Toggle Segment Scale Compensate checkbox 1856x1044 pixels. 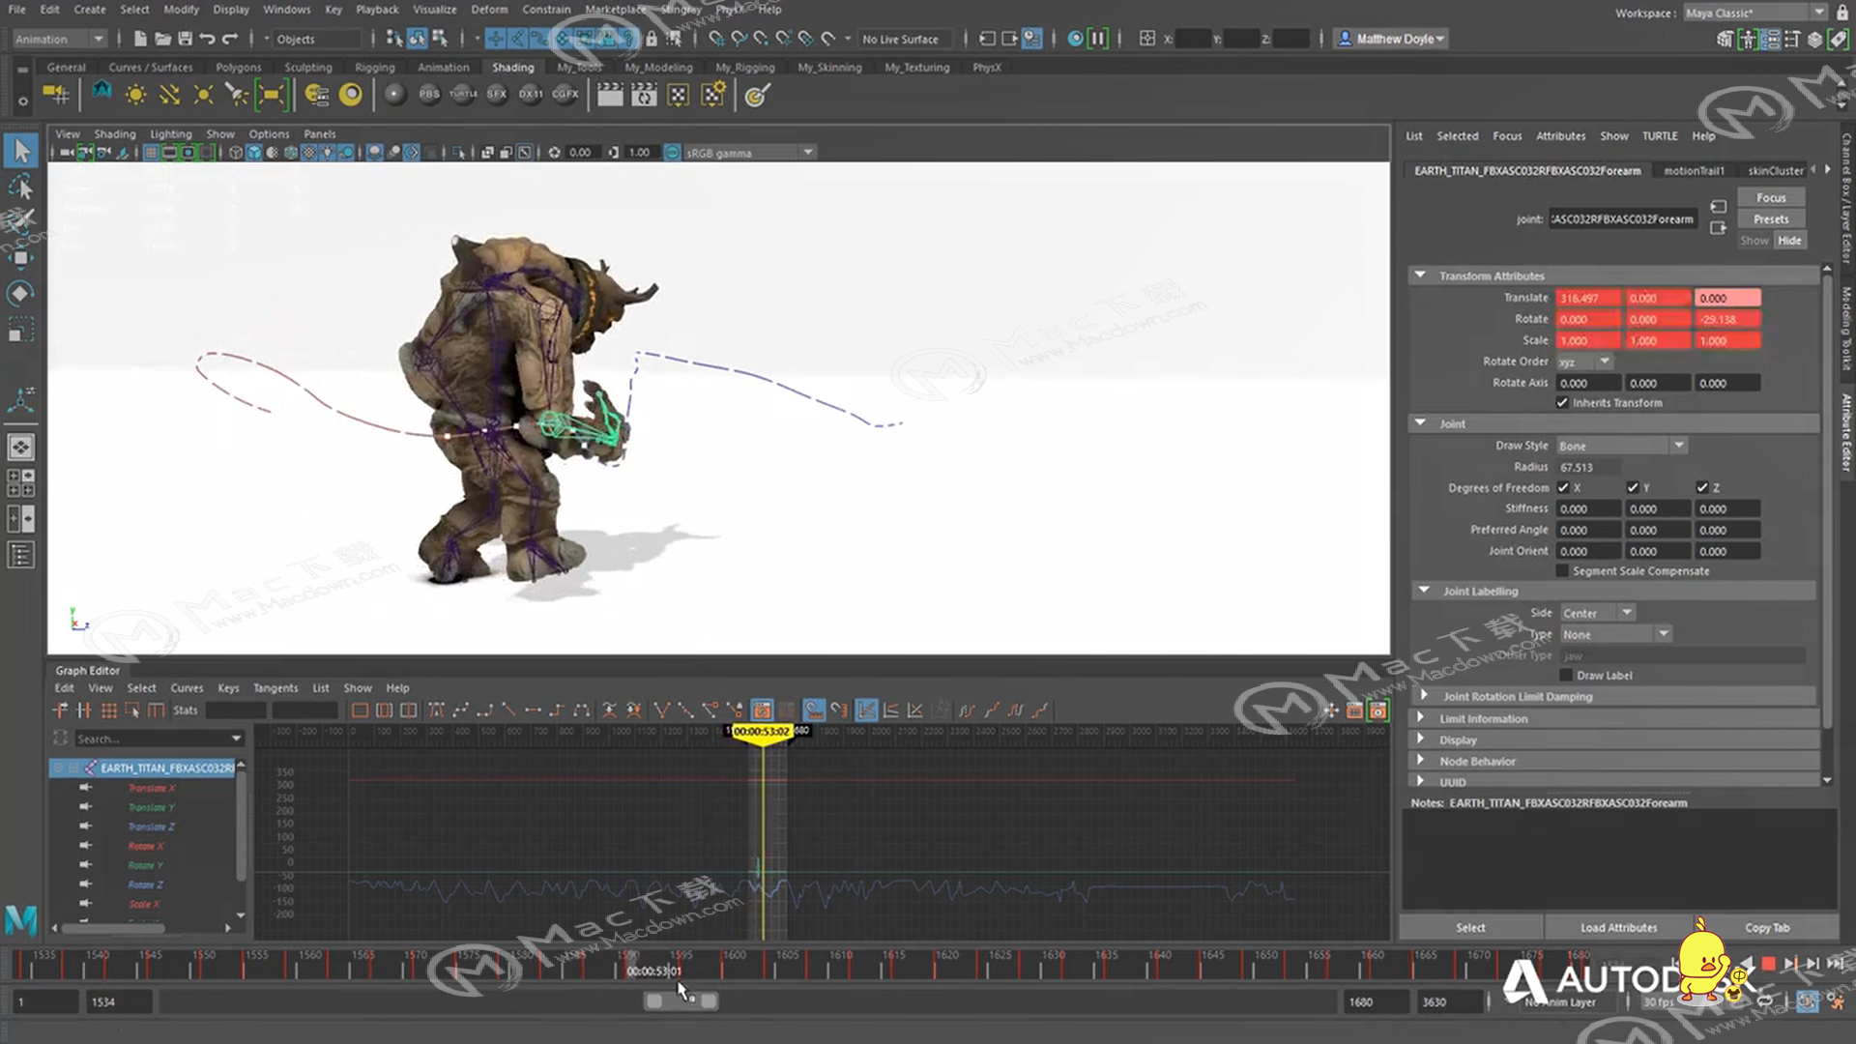(1561, 569)
